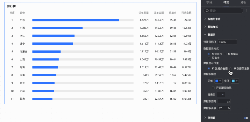Open the three-dot more options menu
The image size is (250, 122).
(x=246, y=11)
